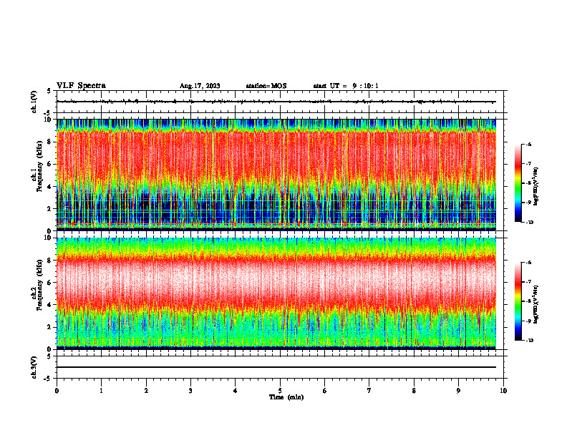567x438 pixels.
Task: Click the "-6" label on ch.2 color bar
Action: (x=528, y=263)
